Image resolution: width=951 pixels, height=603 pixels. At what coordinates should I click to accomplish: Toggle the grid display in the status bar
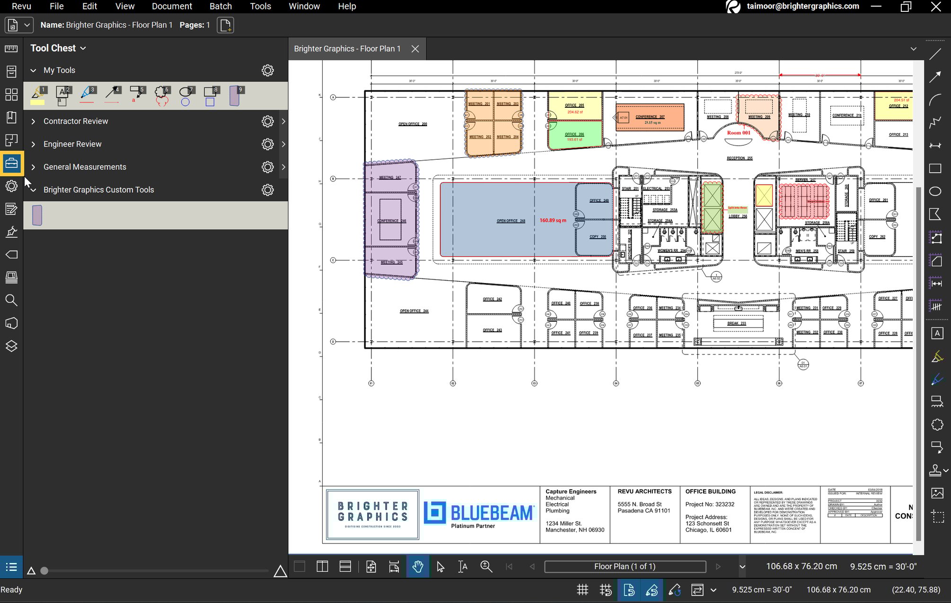582,590
